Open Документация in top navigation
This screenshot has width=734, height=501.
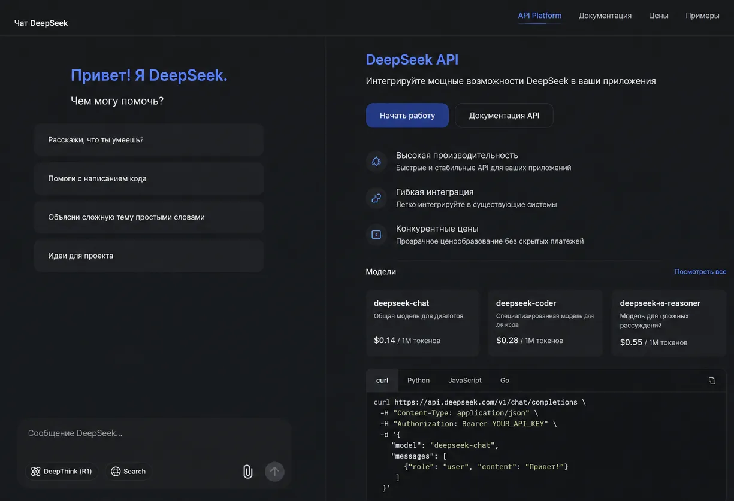coord(605,16)
